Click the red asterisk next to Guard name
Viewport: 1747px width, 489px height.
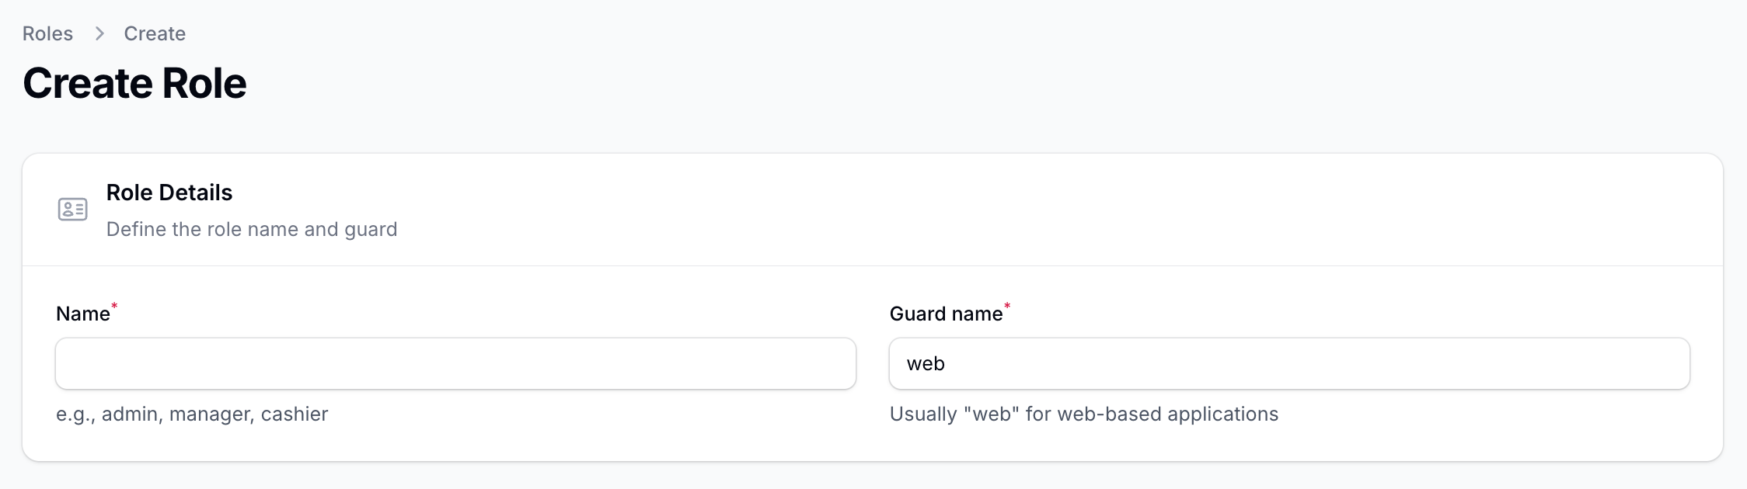point(1007,307)
